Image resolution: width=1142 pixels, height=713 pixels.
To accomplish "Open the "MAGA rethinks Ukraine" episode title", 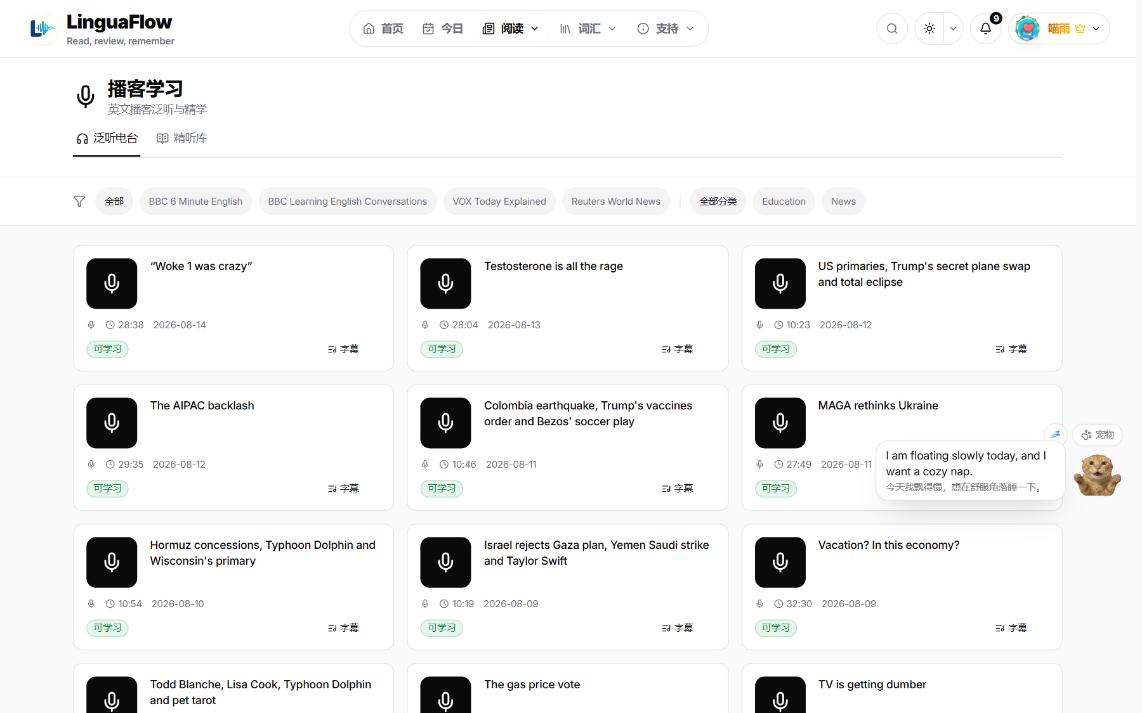I will pos(878,406).
